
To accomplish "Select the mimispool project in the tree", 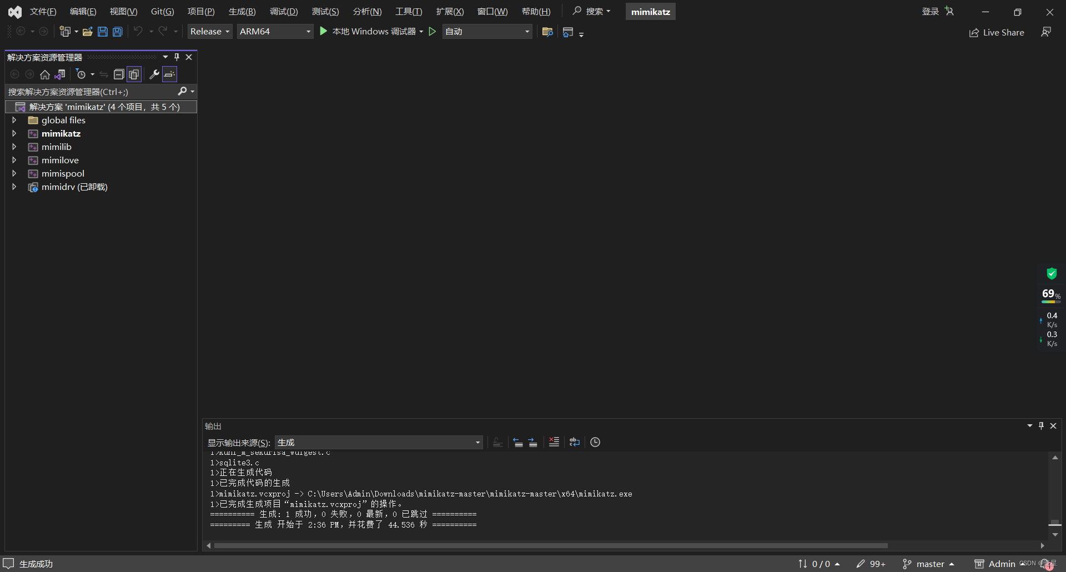I will coord(63,173).
